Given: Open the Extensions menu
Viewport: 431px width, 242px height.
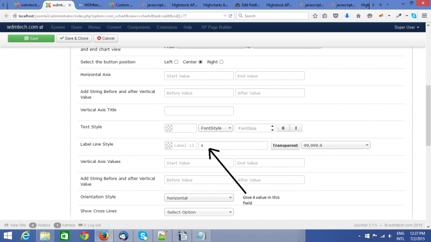Looking at the screenshot, I should click(x=166, y=27).
